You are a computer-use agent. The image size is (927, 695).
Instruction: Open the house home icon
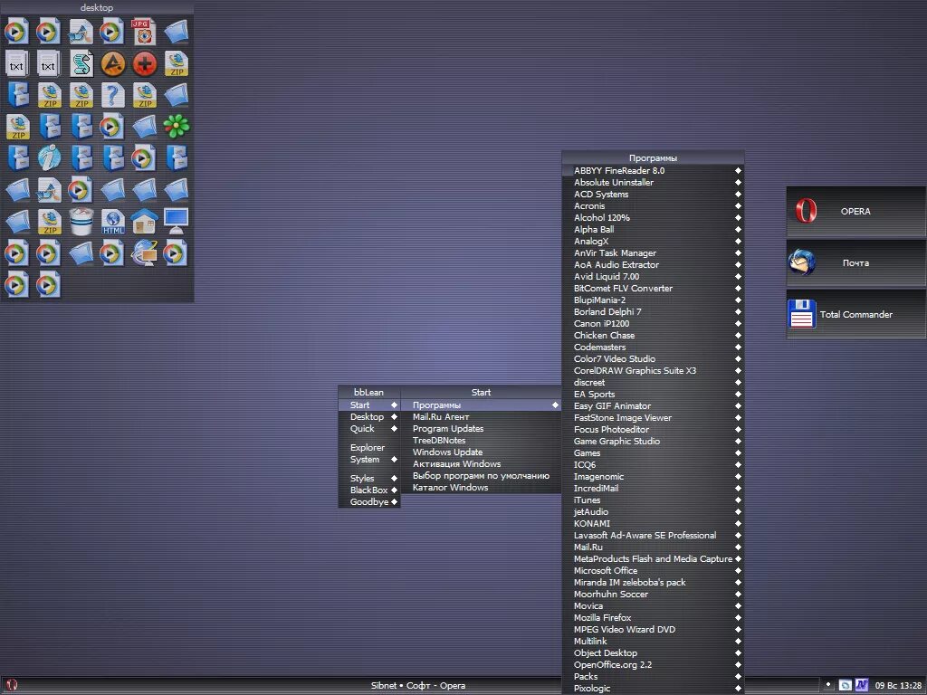(144, 221)
